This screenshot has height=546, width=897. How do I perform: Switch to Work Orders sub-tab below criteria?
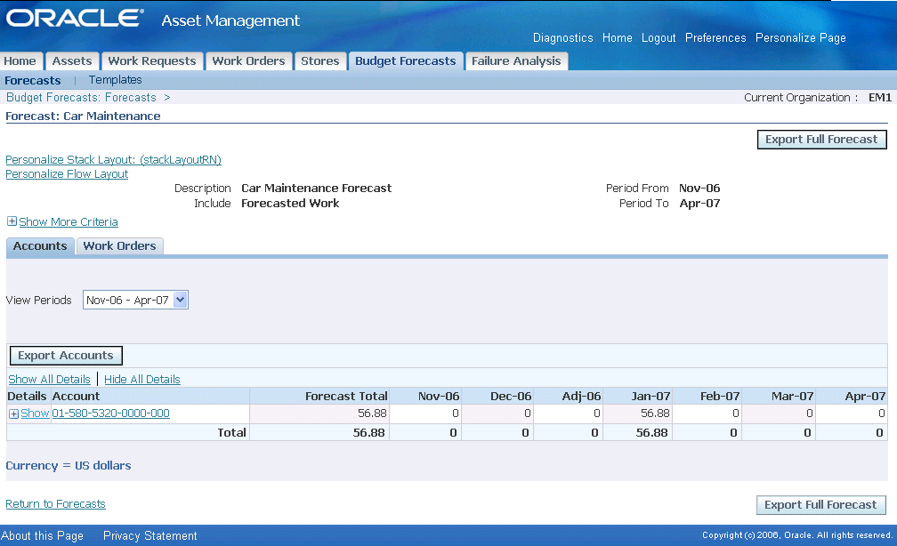119,245
